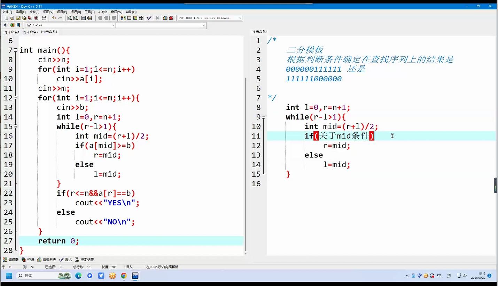
Task: Undo the last edit via toolbar arrow
Action: point(54,18)
